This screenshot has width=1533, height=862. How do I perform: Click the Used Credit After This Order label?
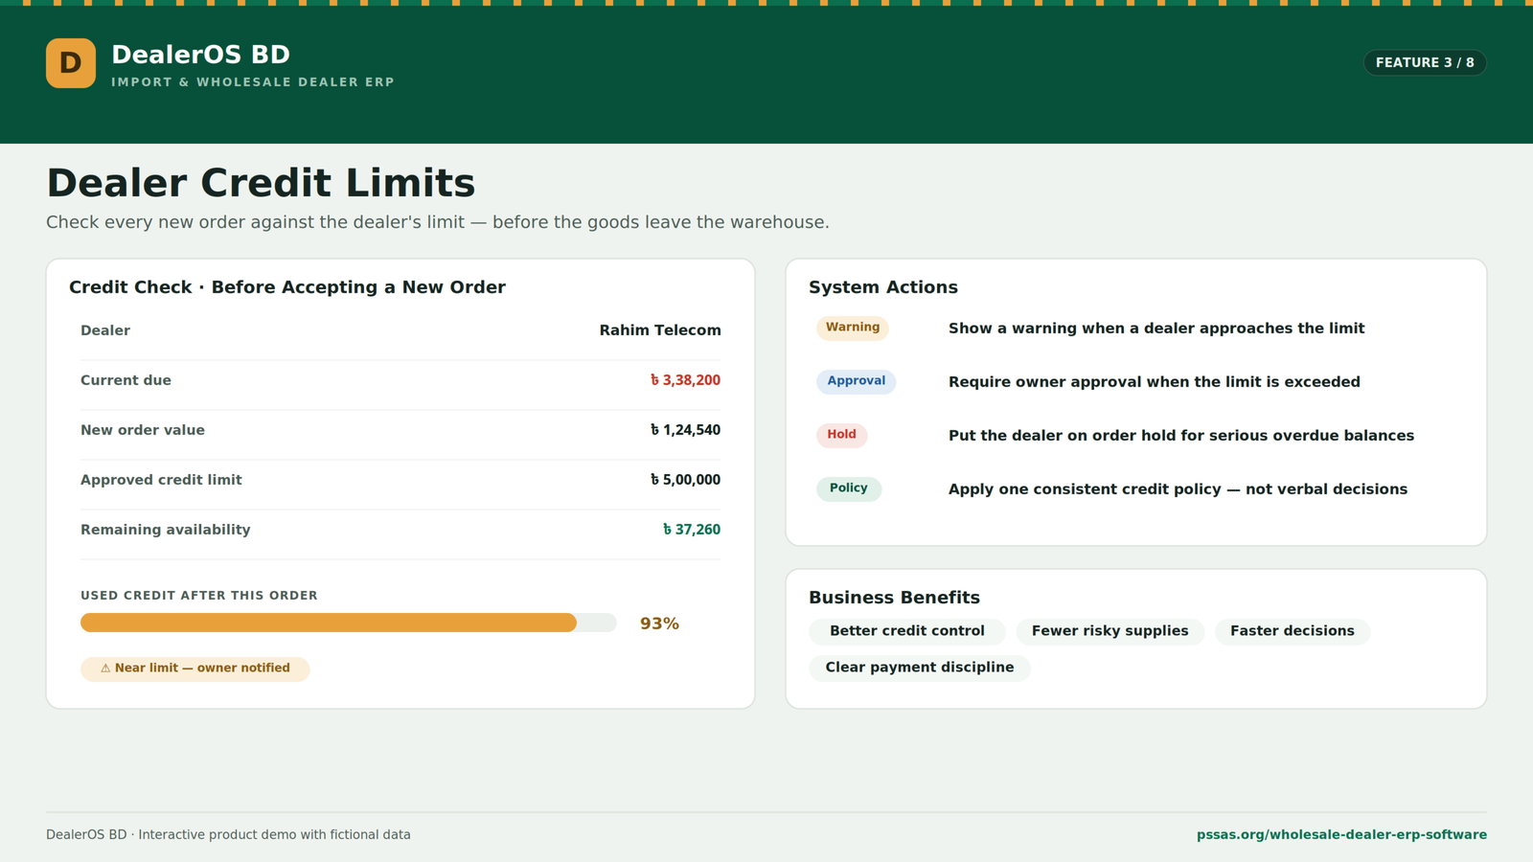click(199, 596)
